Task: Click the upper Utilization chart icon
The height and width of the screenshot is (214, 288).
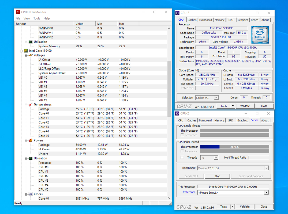Action: coord(31,42)
